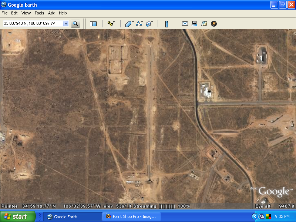Click the streaming progress bar at 100%

point(167,206)
